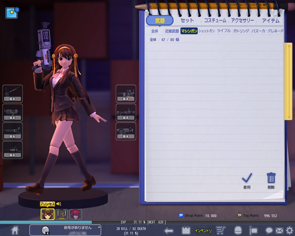Go to the home lobby icon
295x236 pixels.
tap(15, 230)
